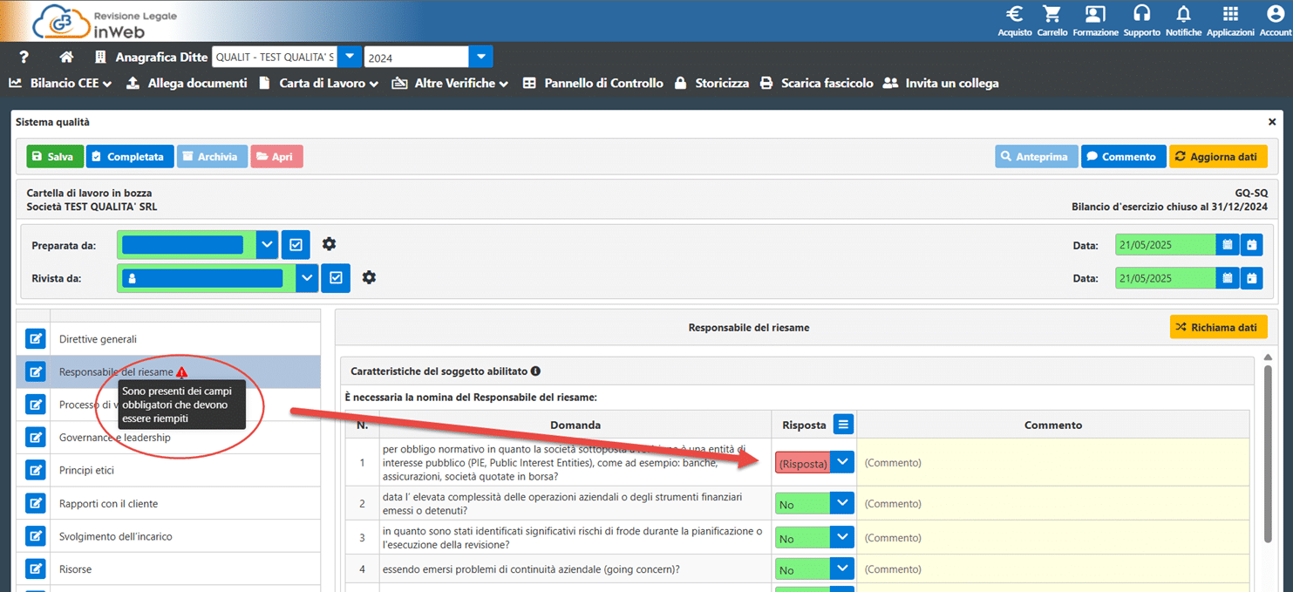Click the Notifiche bell icon
Image resolution: width=1293 pixels, height=592 pixels.
point(1183,15)
